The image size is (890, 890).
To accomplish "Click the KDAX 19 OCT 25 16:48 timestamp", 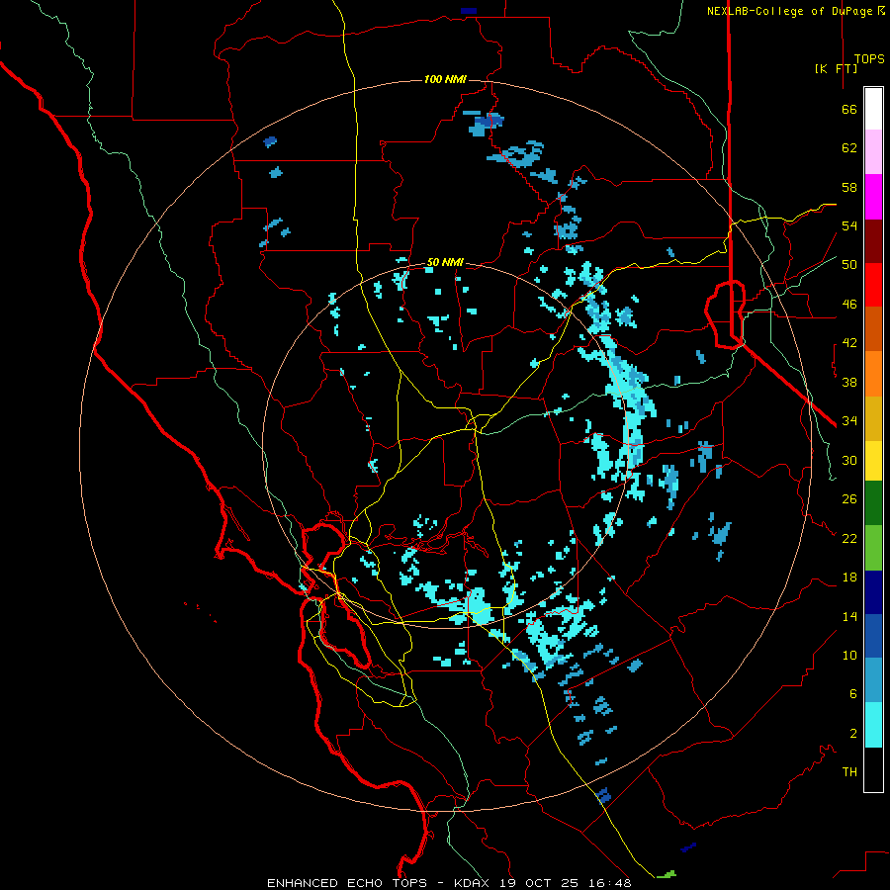I will [x=543, y=883].
